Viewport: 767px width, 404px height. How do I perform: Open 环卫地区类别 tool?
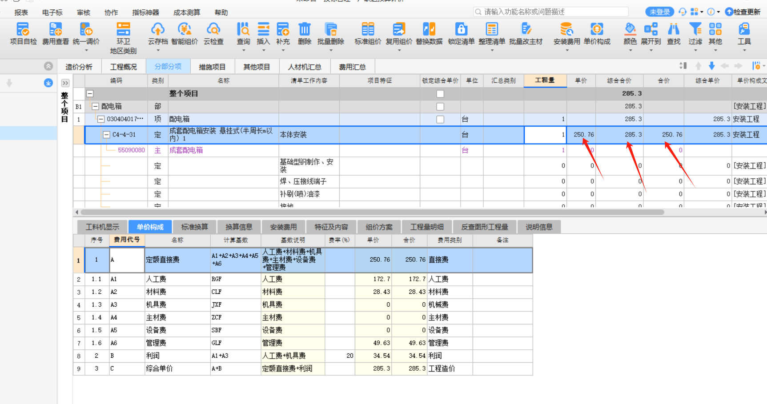[x=123, y=38]
